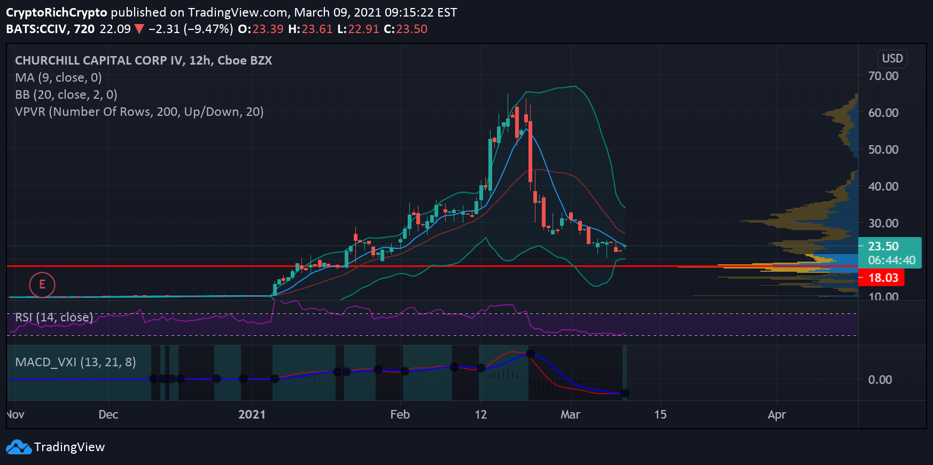
Task: Click the low value 22.91
Action: pyautogui.click(x=363, y=29)
